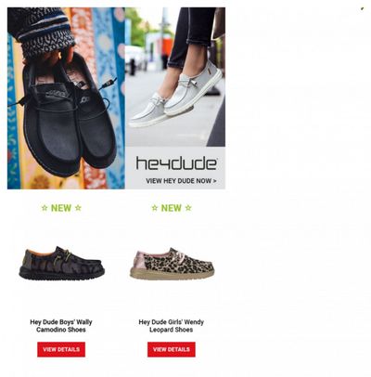Select the black camo boys' shoe image
Image resolution: width=371 pixels, height=377 pixels.
pyautogui.click(x=62, y=264)
